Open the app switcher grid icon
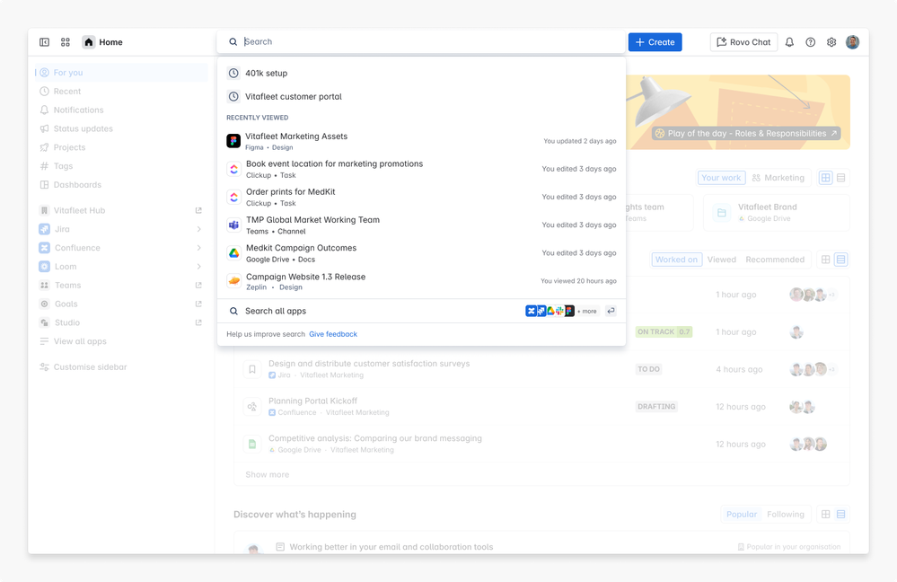 (66, 42)
